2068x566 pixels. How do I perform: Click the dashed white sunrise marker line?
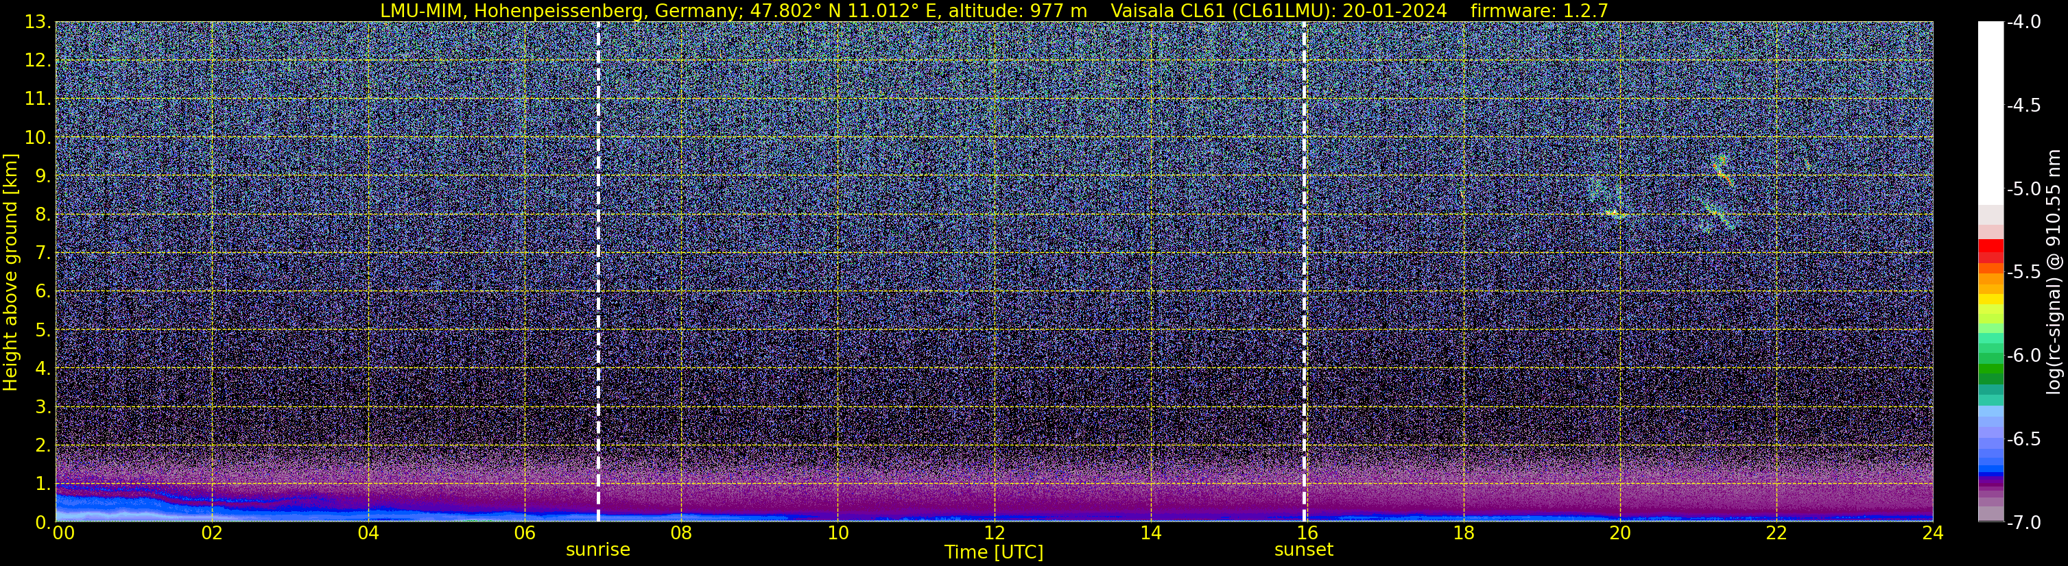pyautogui.click(x=598, y=272)
